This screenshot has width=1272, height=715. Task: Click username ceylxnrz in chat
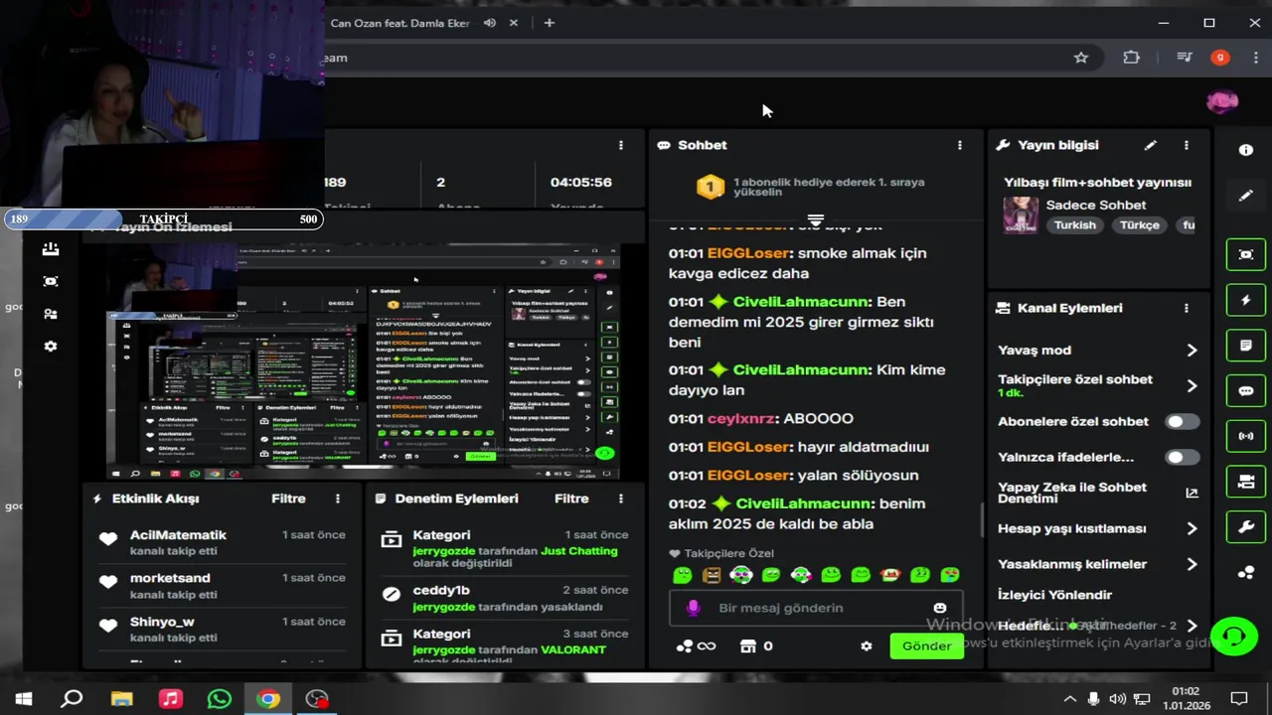pyautogui.click(x=741, y=419)
